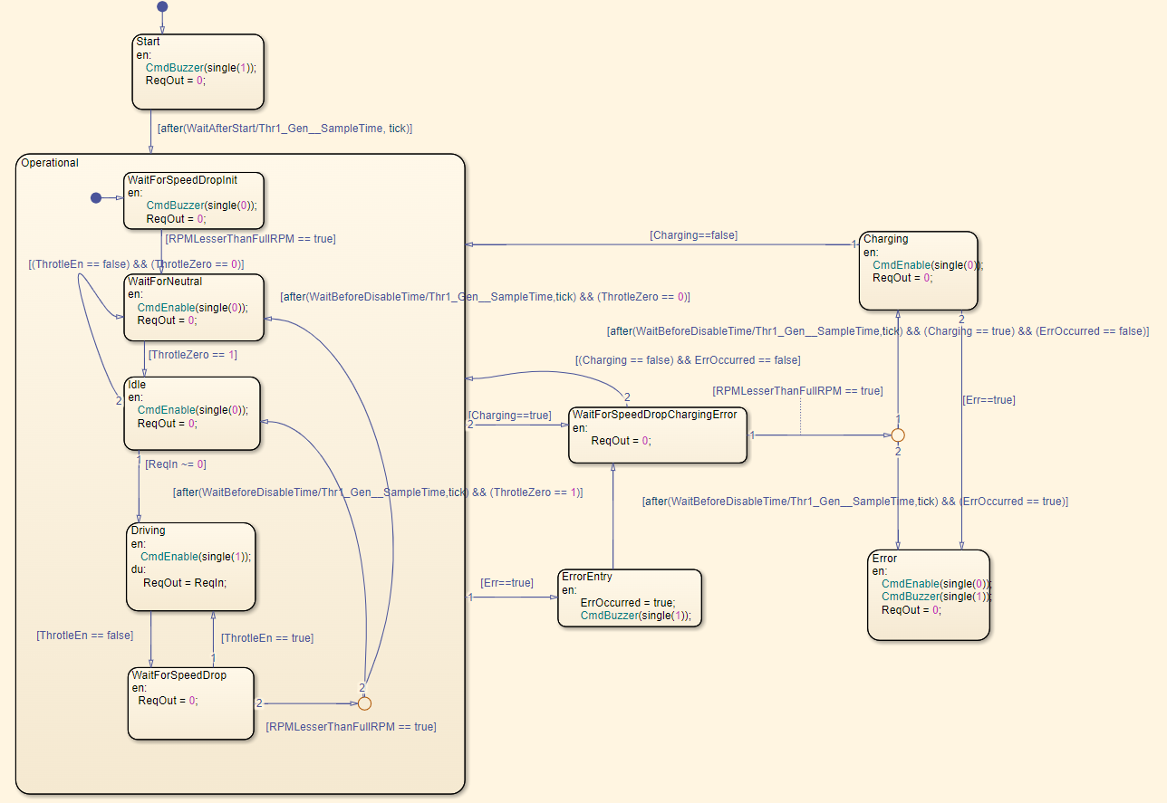Image resolution: width=1167 pixels, height=803 pixels.
Task: Select the [Charging==true] transition label
Action: click(x=509, y=416)
